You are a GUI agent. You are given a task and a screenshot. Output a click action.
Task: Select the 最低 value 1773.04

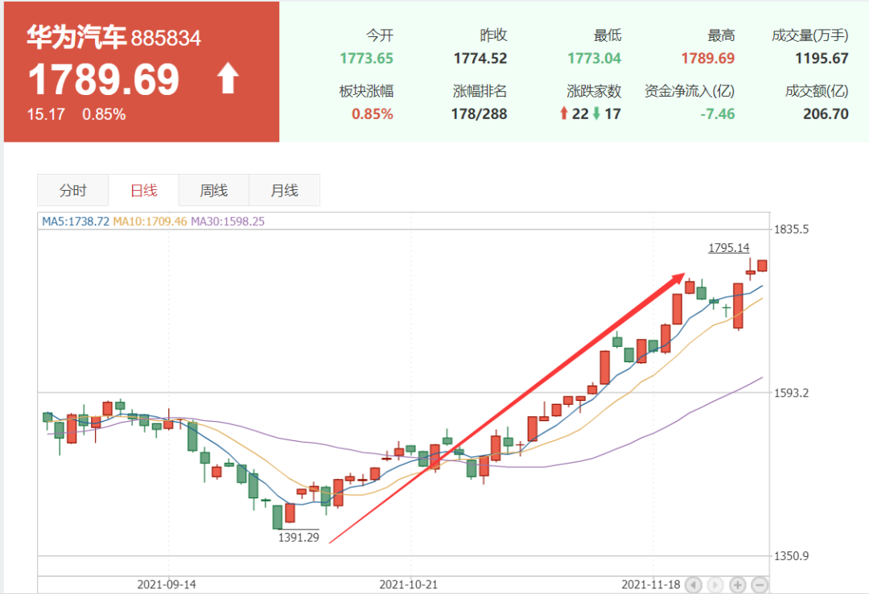click(x=594, y=58)
